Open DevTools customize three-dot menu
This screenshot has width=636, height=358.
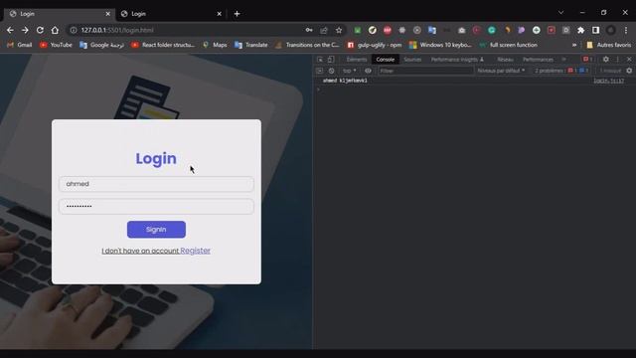coord(618,60)
